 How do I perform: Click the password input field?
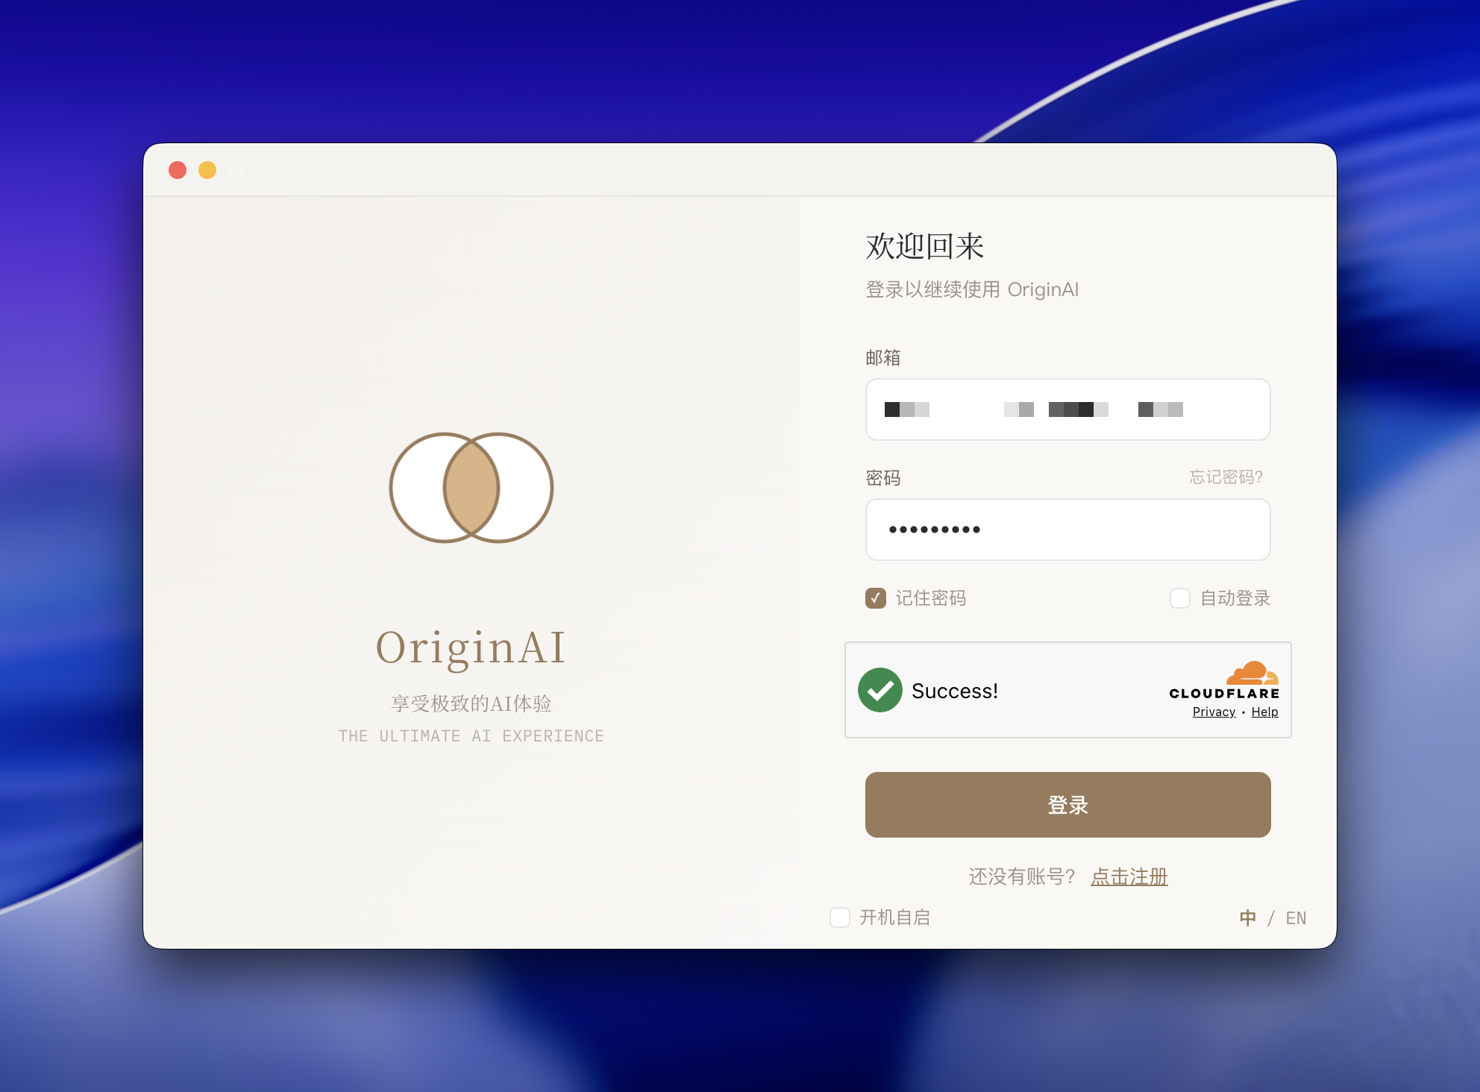click(x=1067, y=530)
